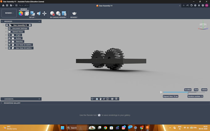Select the Final render quality marker
Screen dimensions: 210x131
[x=196, y=90]
